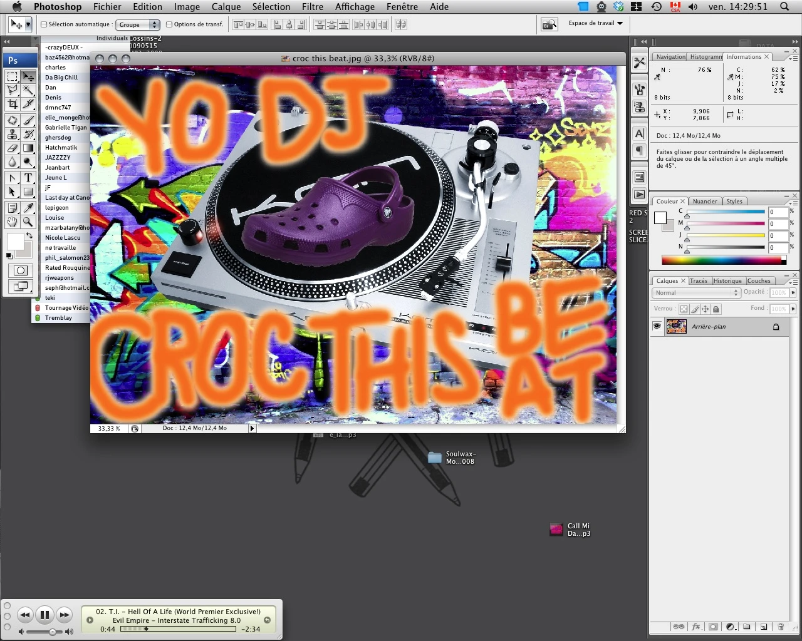Select the Rectangular Marquee tool
The image size is (802, 641).
pos(12,76)
